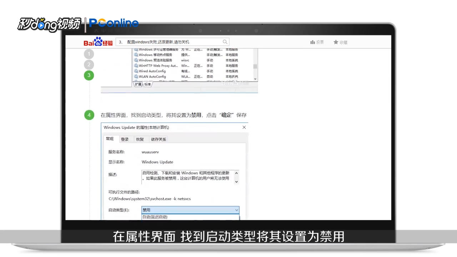Switch to the 标准 tab in services
The image size is (457, 257).
click(147, 84)
